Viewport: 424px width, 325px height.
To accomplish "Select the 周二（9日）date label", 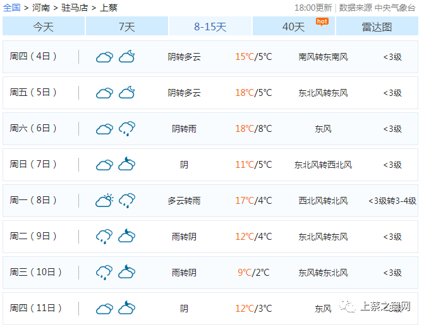I will click(x=33, y=236).
